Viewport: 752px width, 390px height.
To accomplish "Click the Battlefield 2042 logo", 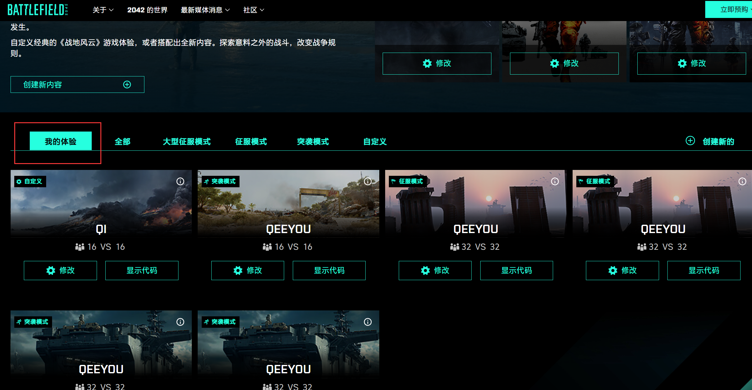I will [x=37, y=10].
